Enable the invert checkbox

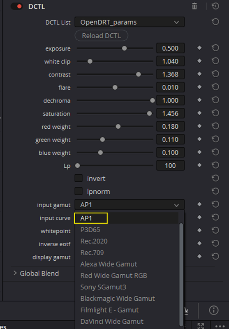point(79,178)
